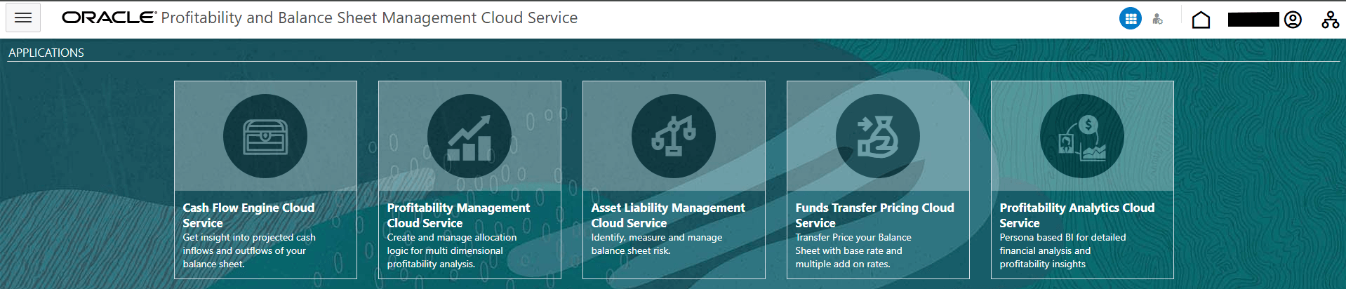Click the Asset Liability Management scales icon
Screen dimensions: 1346x289
pyautogui.click(x=674, y=136)
